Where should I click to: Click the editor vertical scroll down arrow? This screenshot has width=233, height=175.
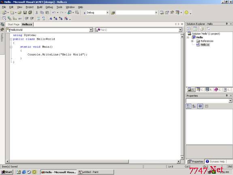click(x=182, y=158)
